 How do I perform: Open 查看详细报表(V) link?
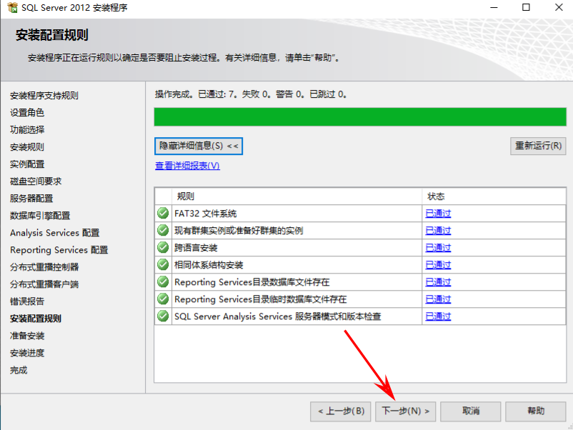click(187, 166)
